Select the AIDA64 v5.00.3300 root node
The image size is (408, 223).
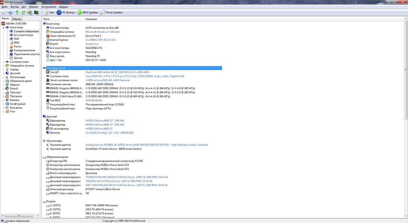click(16, 24)
